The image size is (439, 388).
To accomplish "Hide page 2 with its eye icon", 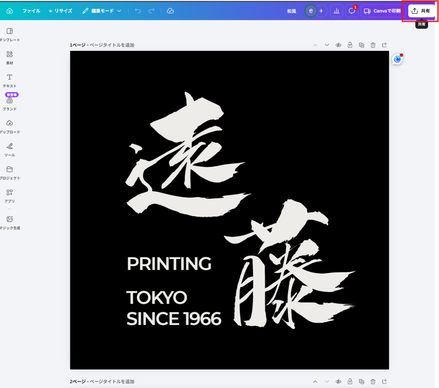I will pyautogui.click(x=338, y=382).
